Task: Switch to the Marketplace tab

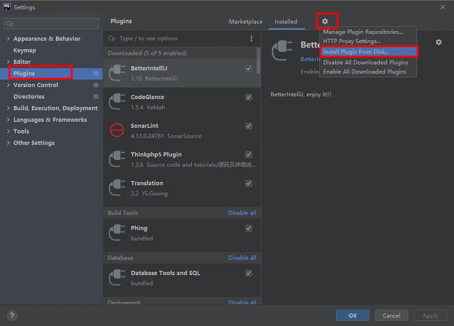Action: point(245,22)
